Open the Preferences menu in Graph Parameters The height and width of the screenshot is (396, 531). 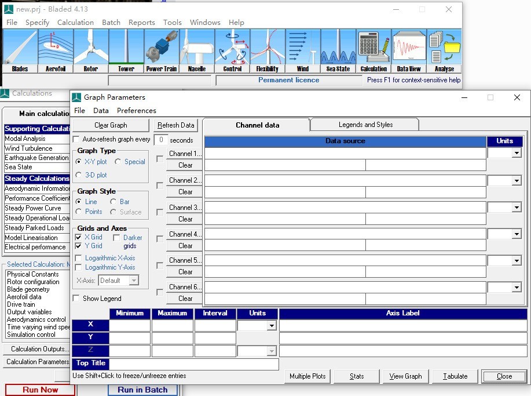(136, 111)
